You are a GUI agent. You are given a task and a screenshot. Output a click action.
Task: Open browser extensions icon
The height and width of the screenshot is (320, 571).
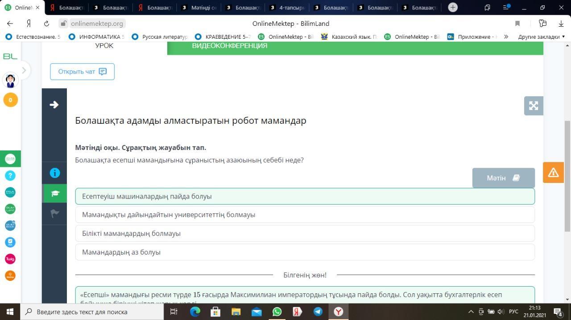[542, 24]
